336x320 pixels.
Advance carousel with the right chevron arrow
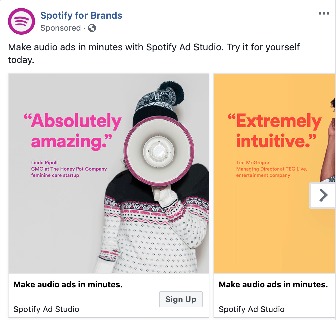click(323, 195)
